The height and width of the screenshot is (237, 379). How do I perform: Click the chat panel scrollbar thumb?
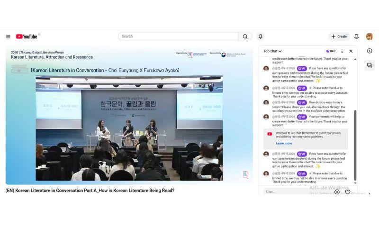[355, 145]
